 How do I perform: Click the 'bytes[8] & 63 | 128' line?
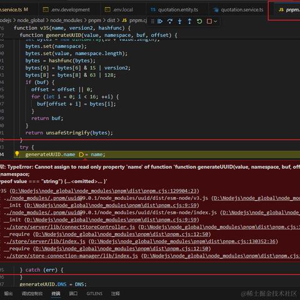click(x=71, y=75)
